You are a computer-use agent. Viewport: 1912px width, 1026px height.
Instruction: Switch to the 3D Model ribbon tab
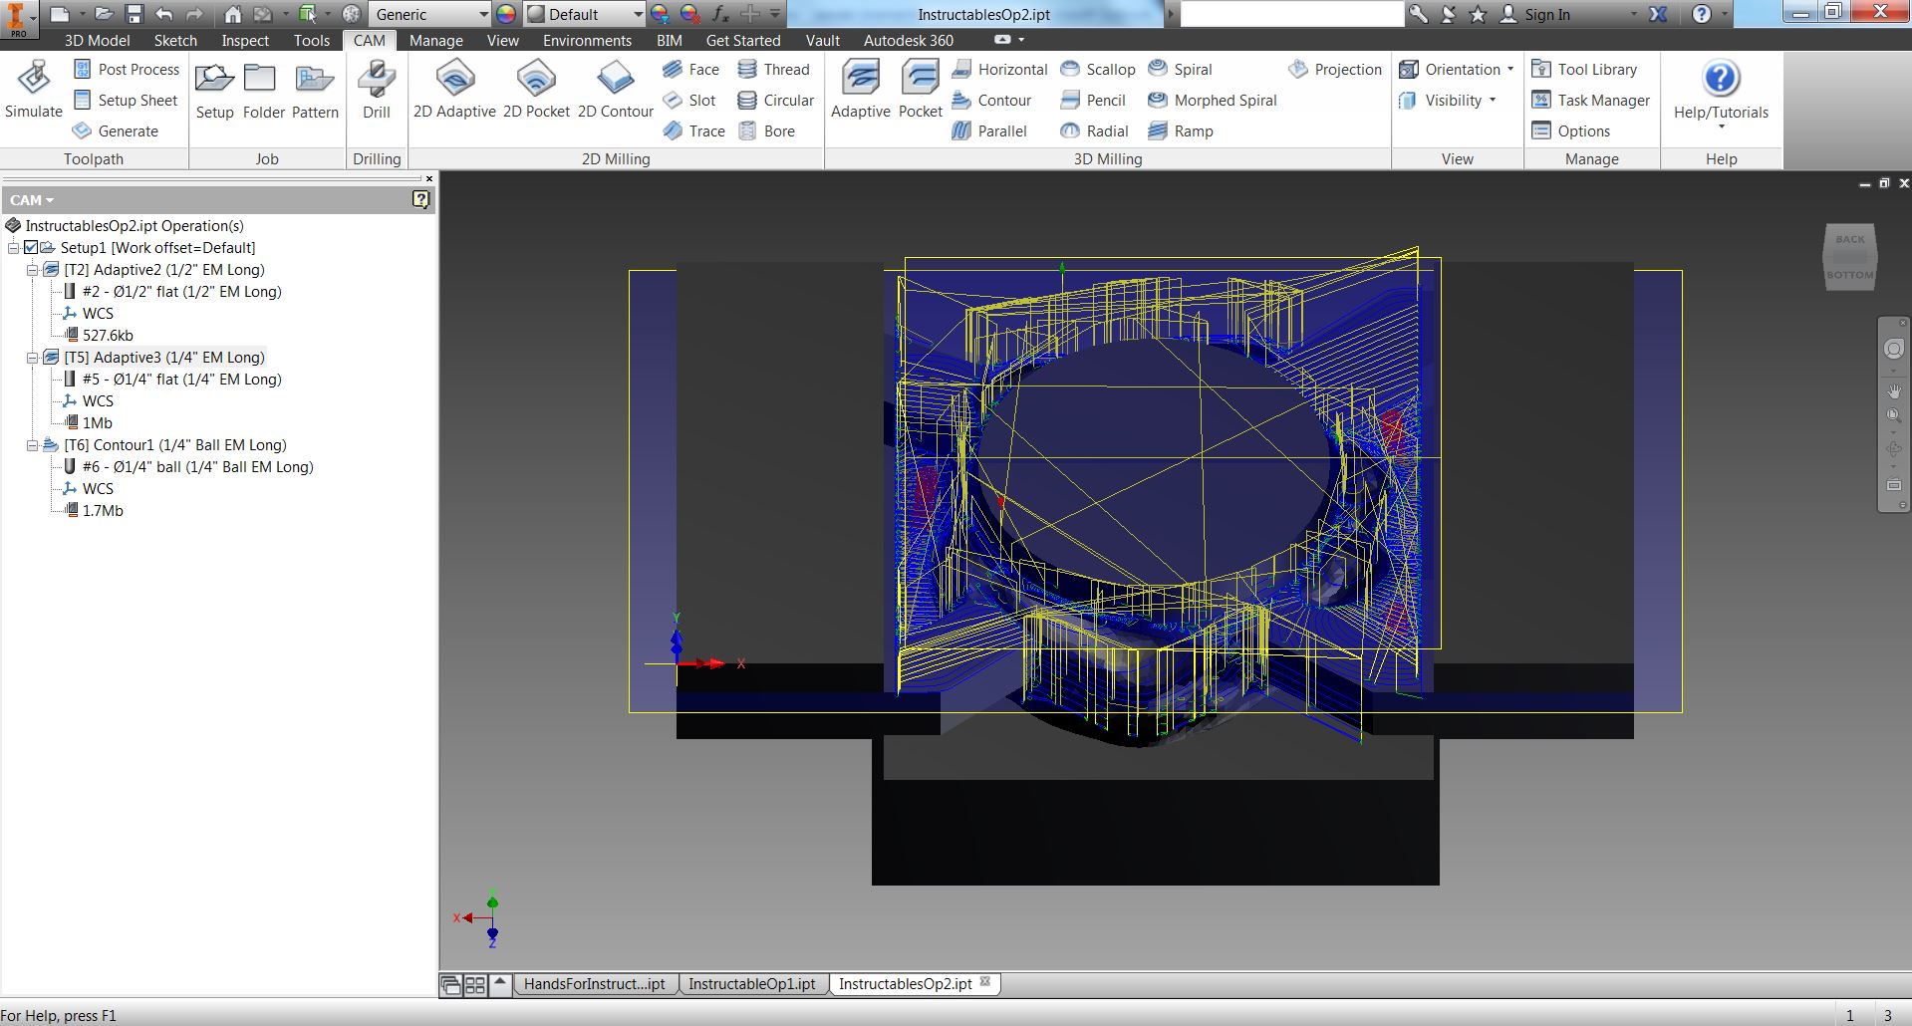97,40
